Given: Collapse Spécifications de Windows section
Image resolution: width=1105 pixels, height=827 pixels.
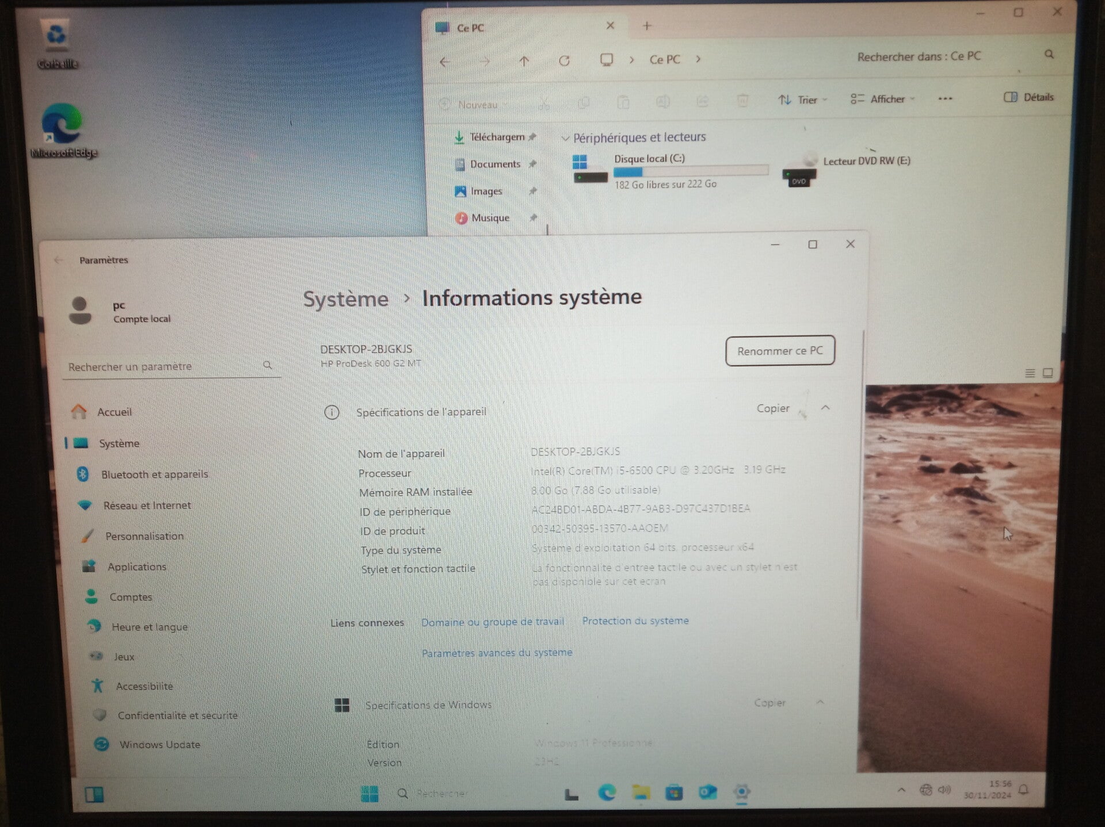Looking at the screenshot, I should click(821, 702).
